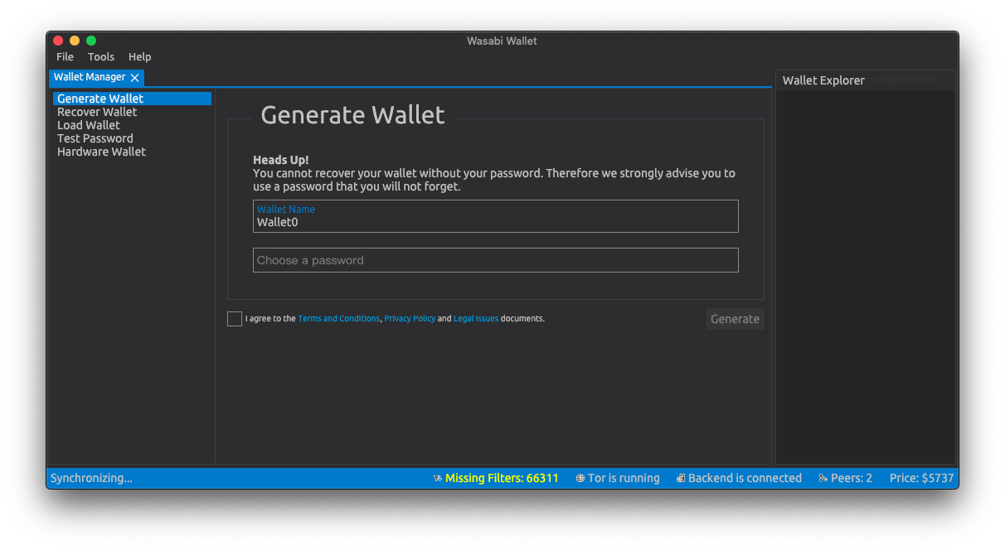Close the Wallet Manager tab
Screen dimensions: 1005x550
(x=134, y=78)
